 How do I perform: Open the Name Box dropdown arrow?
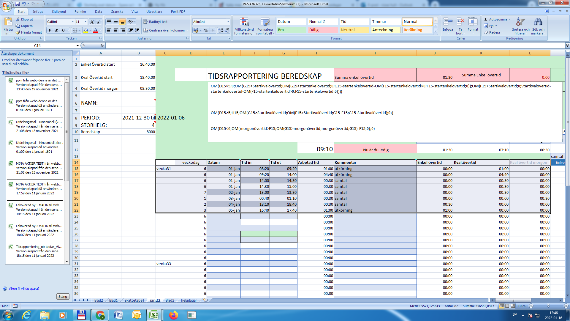[77, 45]
